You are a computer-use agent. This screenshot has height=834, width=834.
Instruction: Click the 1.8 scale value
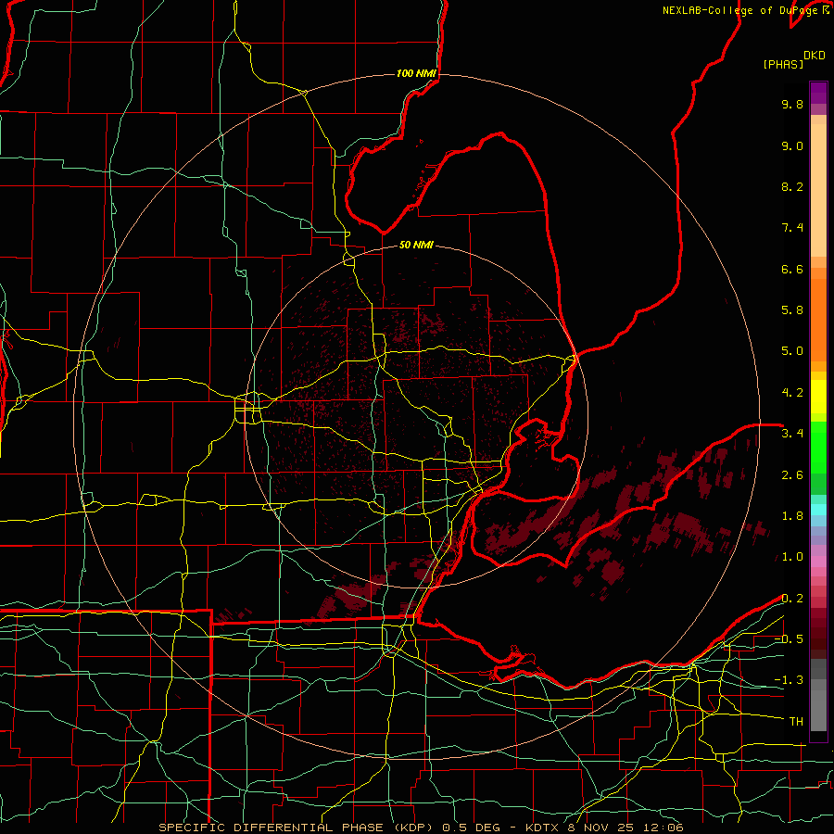(792, 516)
